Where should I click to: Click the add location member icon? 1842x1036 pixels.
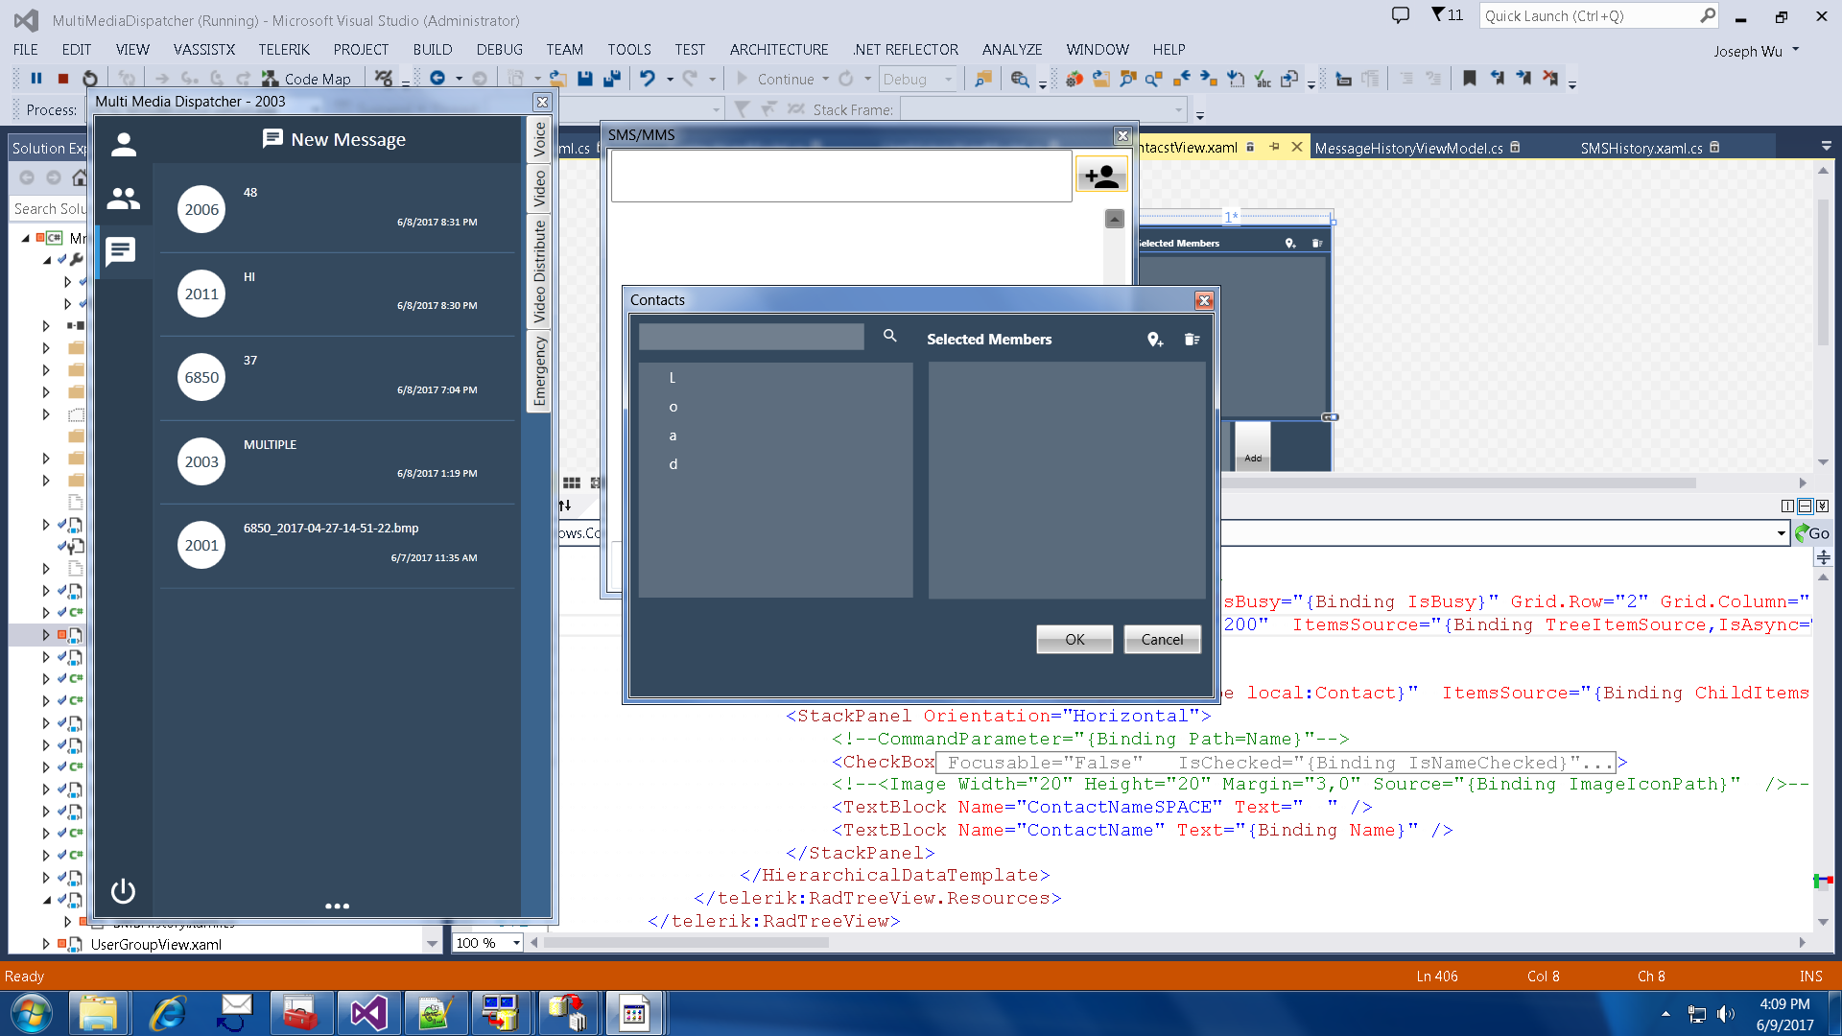coord(1155,340)
